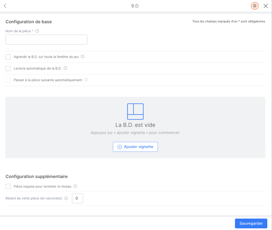Click the blue comic panel layout icon
The width and height of the screenshot is (272, 230).
tap(135, 112)
